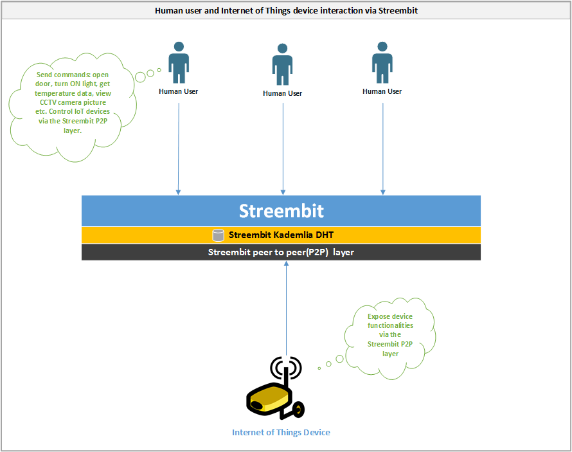572x452 pixels.
Task: Select the Send commands cloud callout
Action: (73, 107)
